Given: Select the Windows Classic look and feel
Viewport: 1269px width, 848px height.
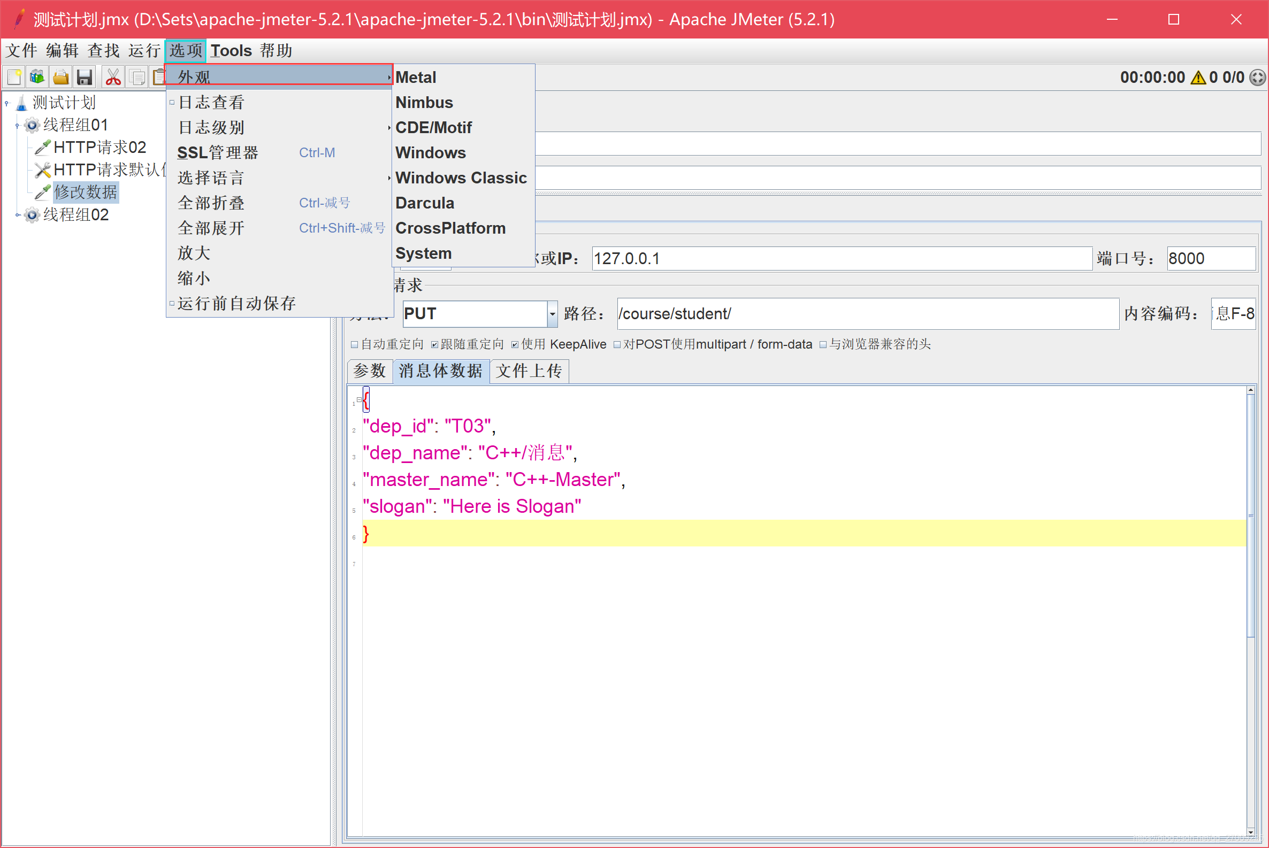Looking at the screenshot, I should tap(464, 178).
